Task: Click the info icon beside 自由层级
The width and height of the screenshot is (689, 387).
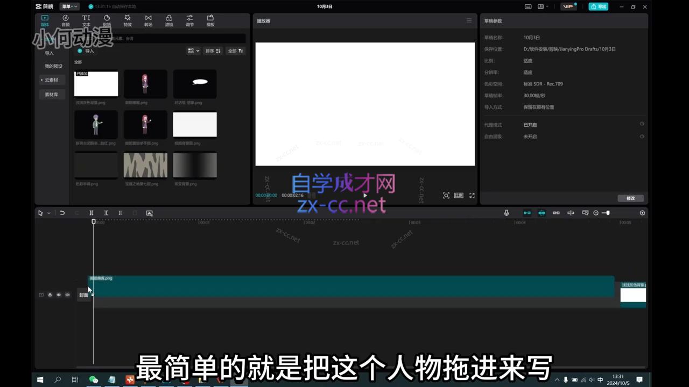Action: [642, 137]
